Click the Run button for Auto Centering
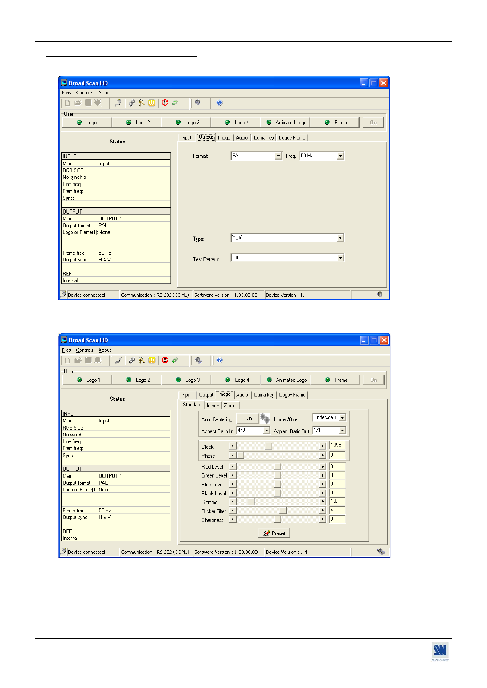Image resolution: width=487 pixels, height=688 pixels. coord(248,418)
